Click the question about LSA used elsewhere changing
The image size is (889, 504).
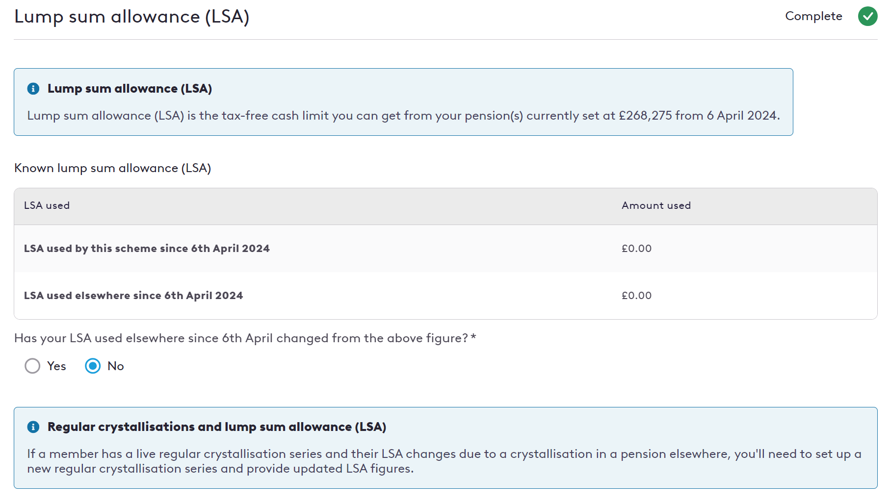pos(245,338)
